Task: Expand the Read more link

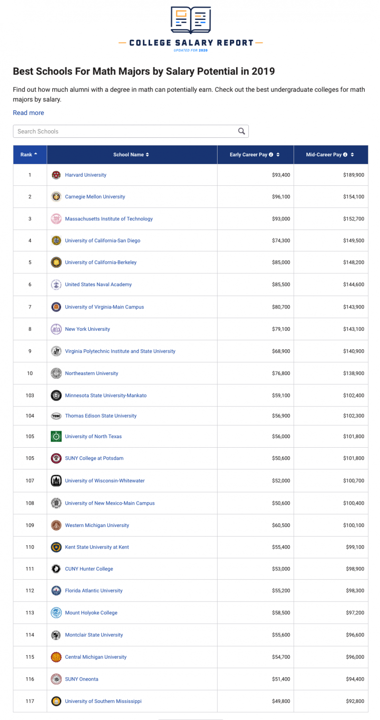Action: pos(28,113)
